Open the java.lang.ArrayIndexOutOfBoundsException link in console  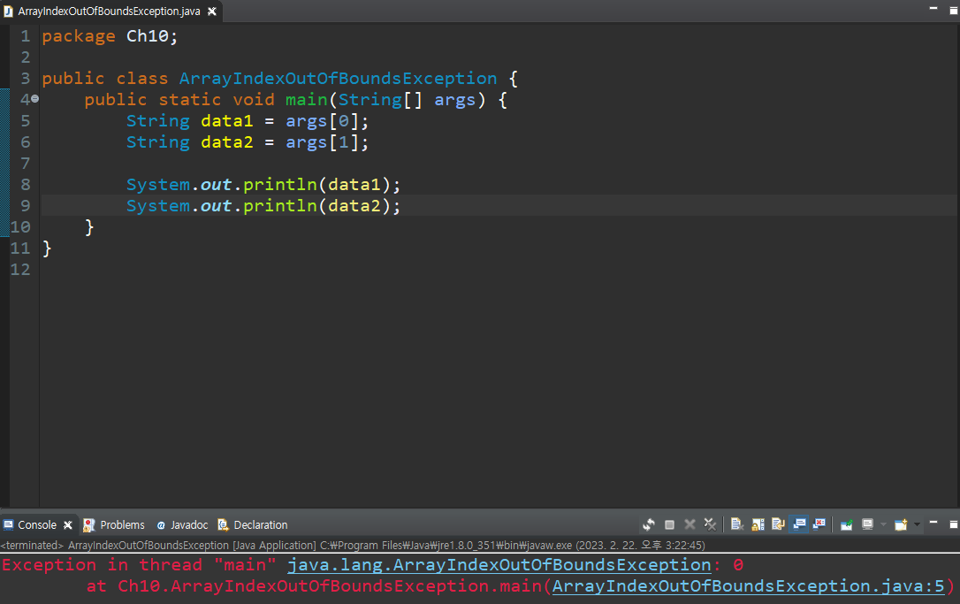pos(499,565)
